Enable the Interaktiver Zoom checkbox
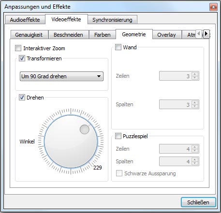 click(x=18, y=48)
